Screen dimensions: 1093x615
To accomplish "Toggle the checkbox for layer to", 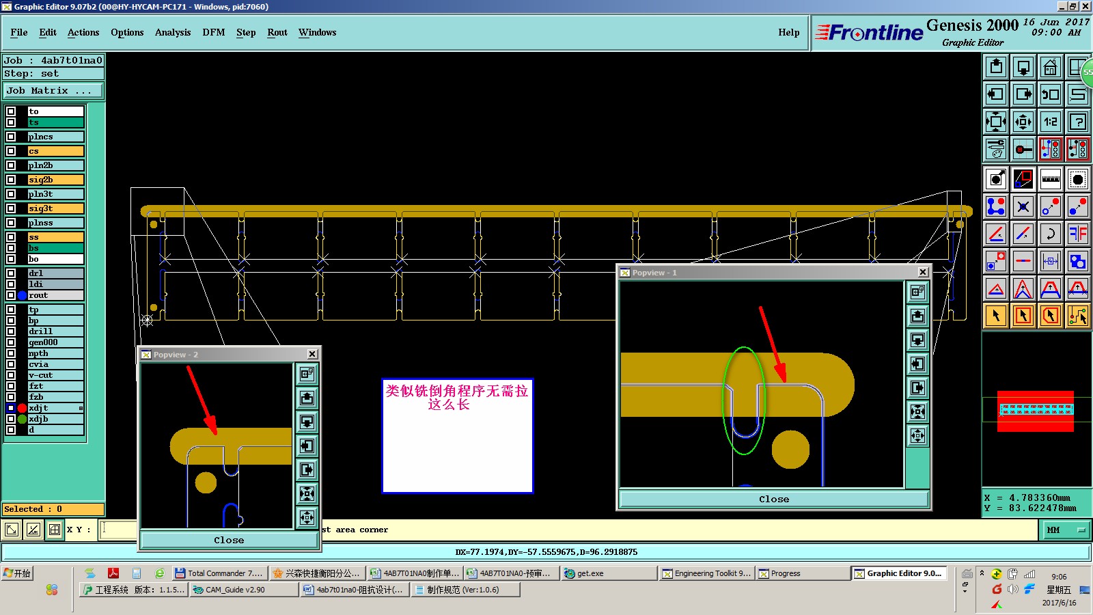I will pyautogui.click(x=11, y=111).
